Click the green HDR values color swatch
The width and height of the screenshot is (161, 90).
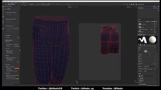[17, 79]
